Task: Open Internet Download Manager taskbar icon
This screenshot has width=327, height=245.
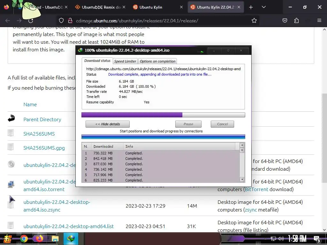Action: click(71, 239)
